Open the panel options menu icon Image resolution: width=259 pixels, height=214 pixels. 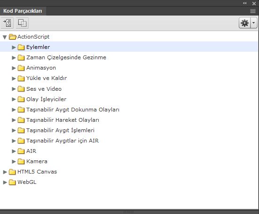253,11
